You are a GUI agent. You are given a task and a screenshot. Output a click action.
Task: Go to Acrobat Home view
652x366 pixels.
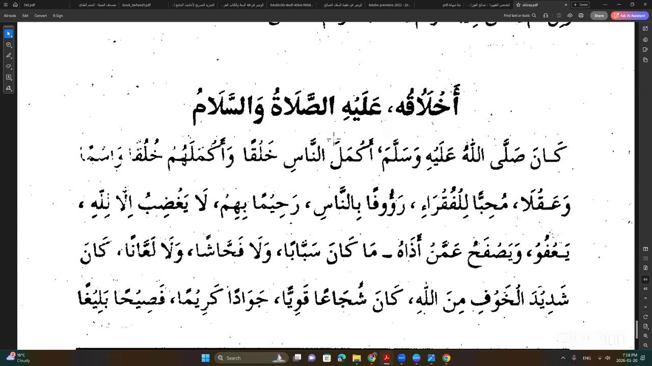(15, 5)
